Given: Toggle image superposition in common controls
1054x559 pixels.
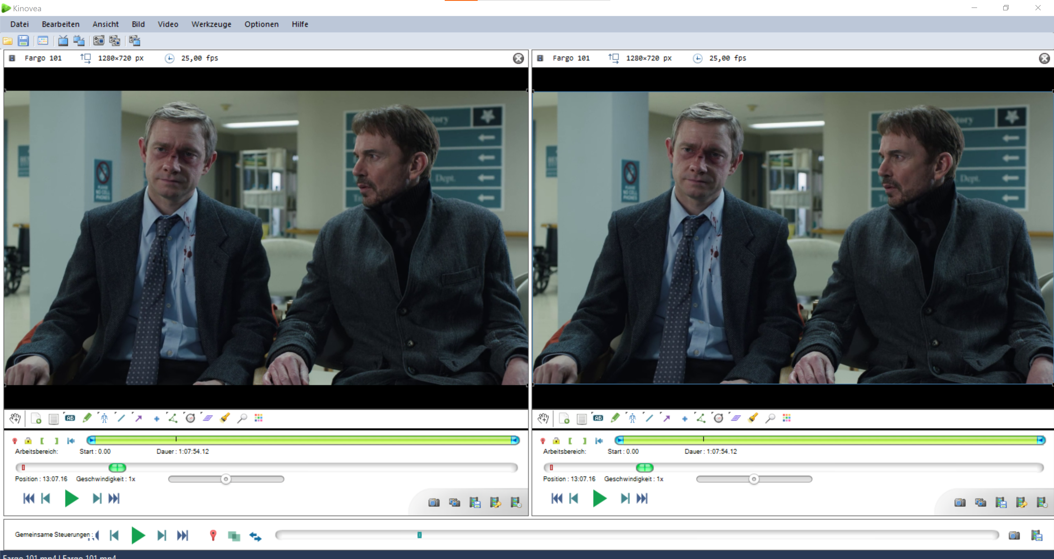Looking at the screenshot, I should (234, 536).
